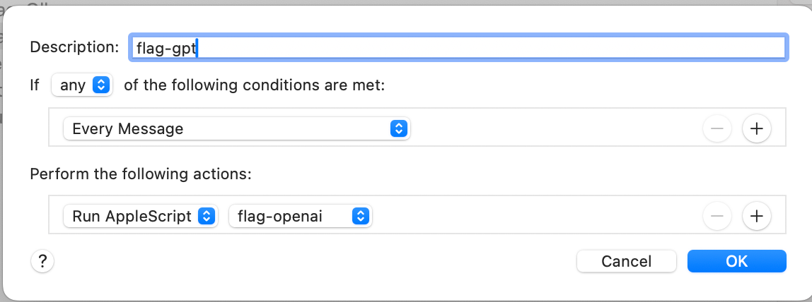This screenshot has height=302, width=812.
Task: Open the any/all conditions popup
Action: [82, 85]
